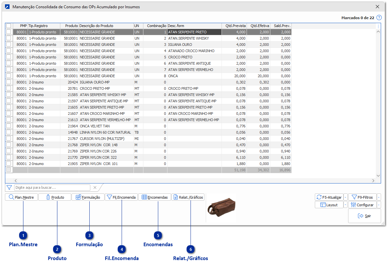Open the dropdown arrow beside Layout
The image size is (388, 267).
pyautogui.click(x=345, y=205)
